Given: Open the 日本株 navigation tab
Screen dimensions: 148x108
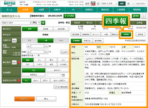Looking at the screenshot, I should (25, 10).
